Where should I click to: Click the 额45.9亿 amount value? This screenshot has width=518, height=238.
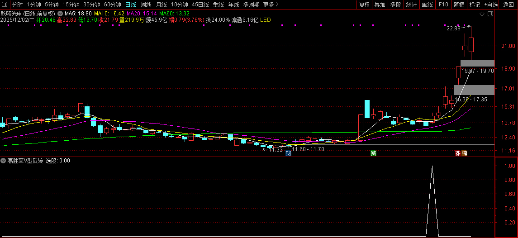156,20
